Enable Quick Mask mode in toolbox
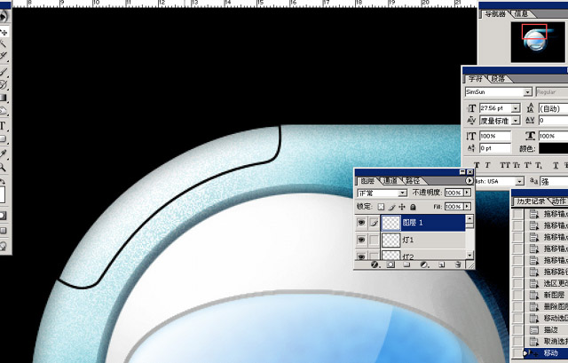 click(3, 216)
